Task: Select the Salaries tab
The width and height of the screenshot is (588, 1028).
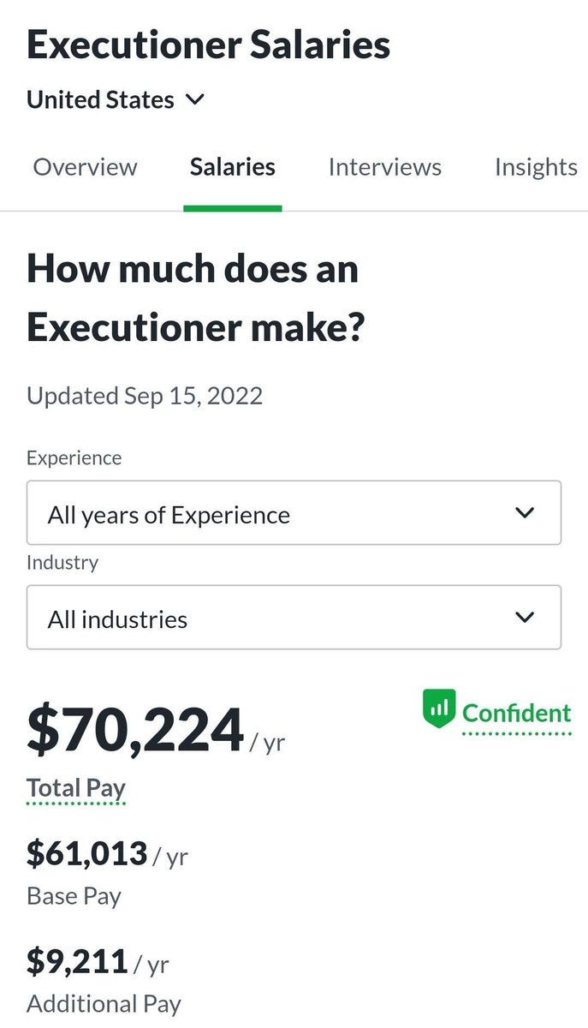Action: (232, 167)
